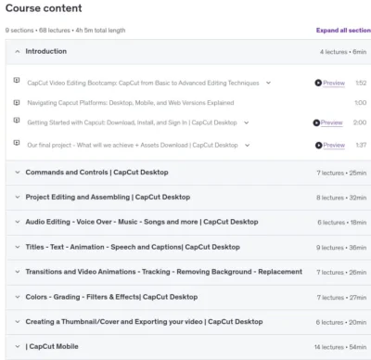Click video icon beside Our final project lecture
This screenshot has height=360, width=371.
pyautogui.click(x=17, y=143)
